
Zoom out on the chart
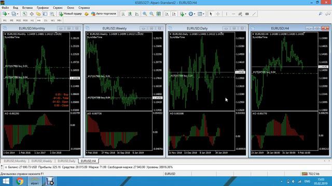point(151,14)
